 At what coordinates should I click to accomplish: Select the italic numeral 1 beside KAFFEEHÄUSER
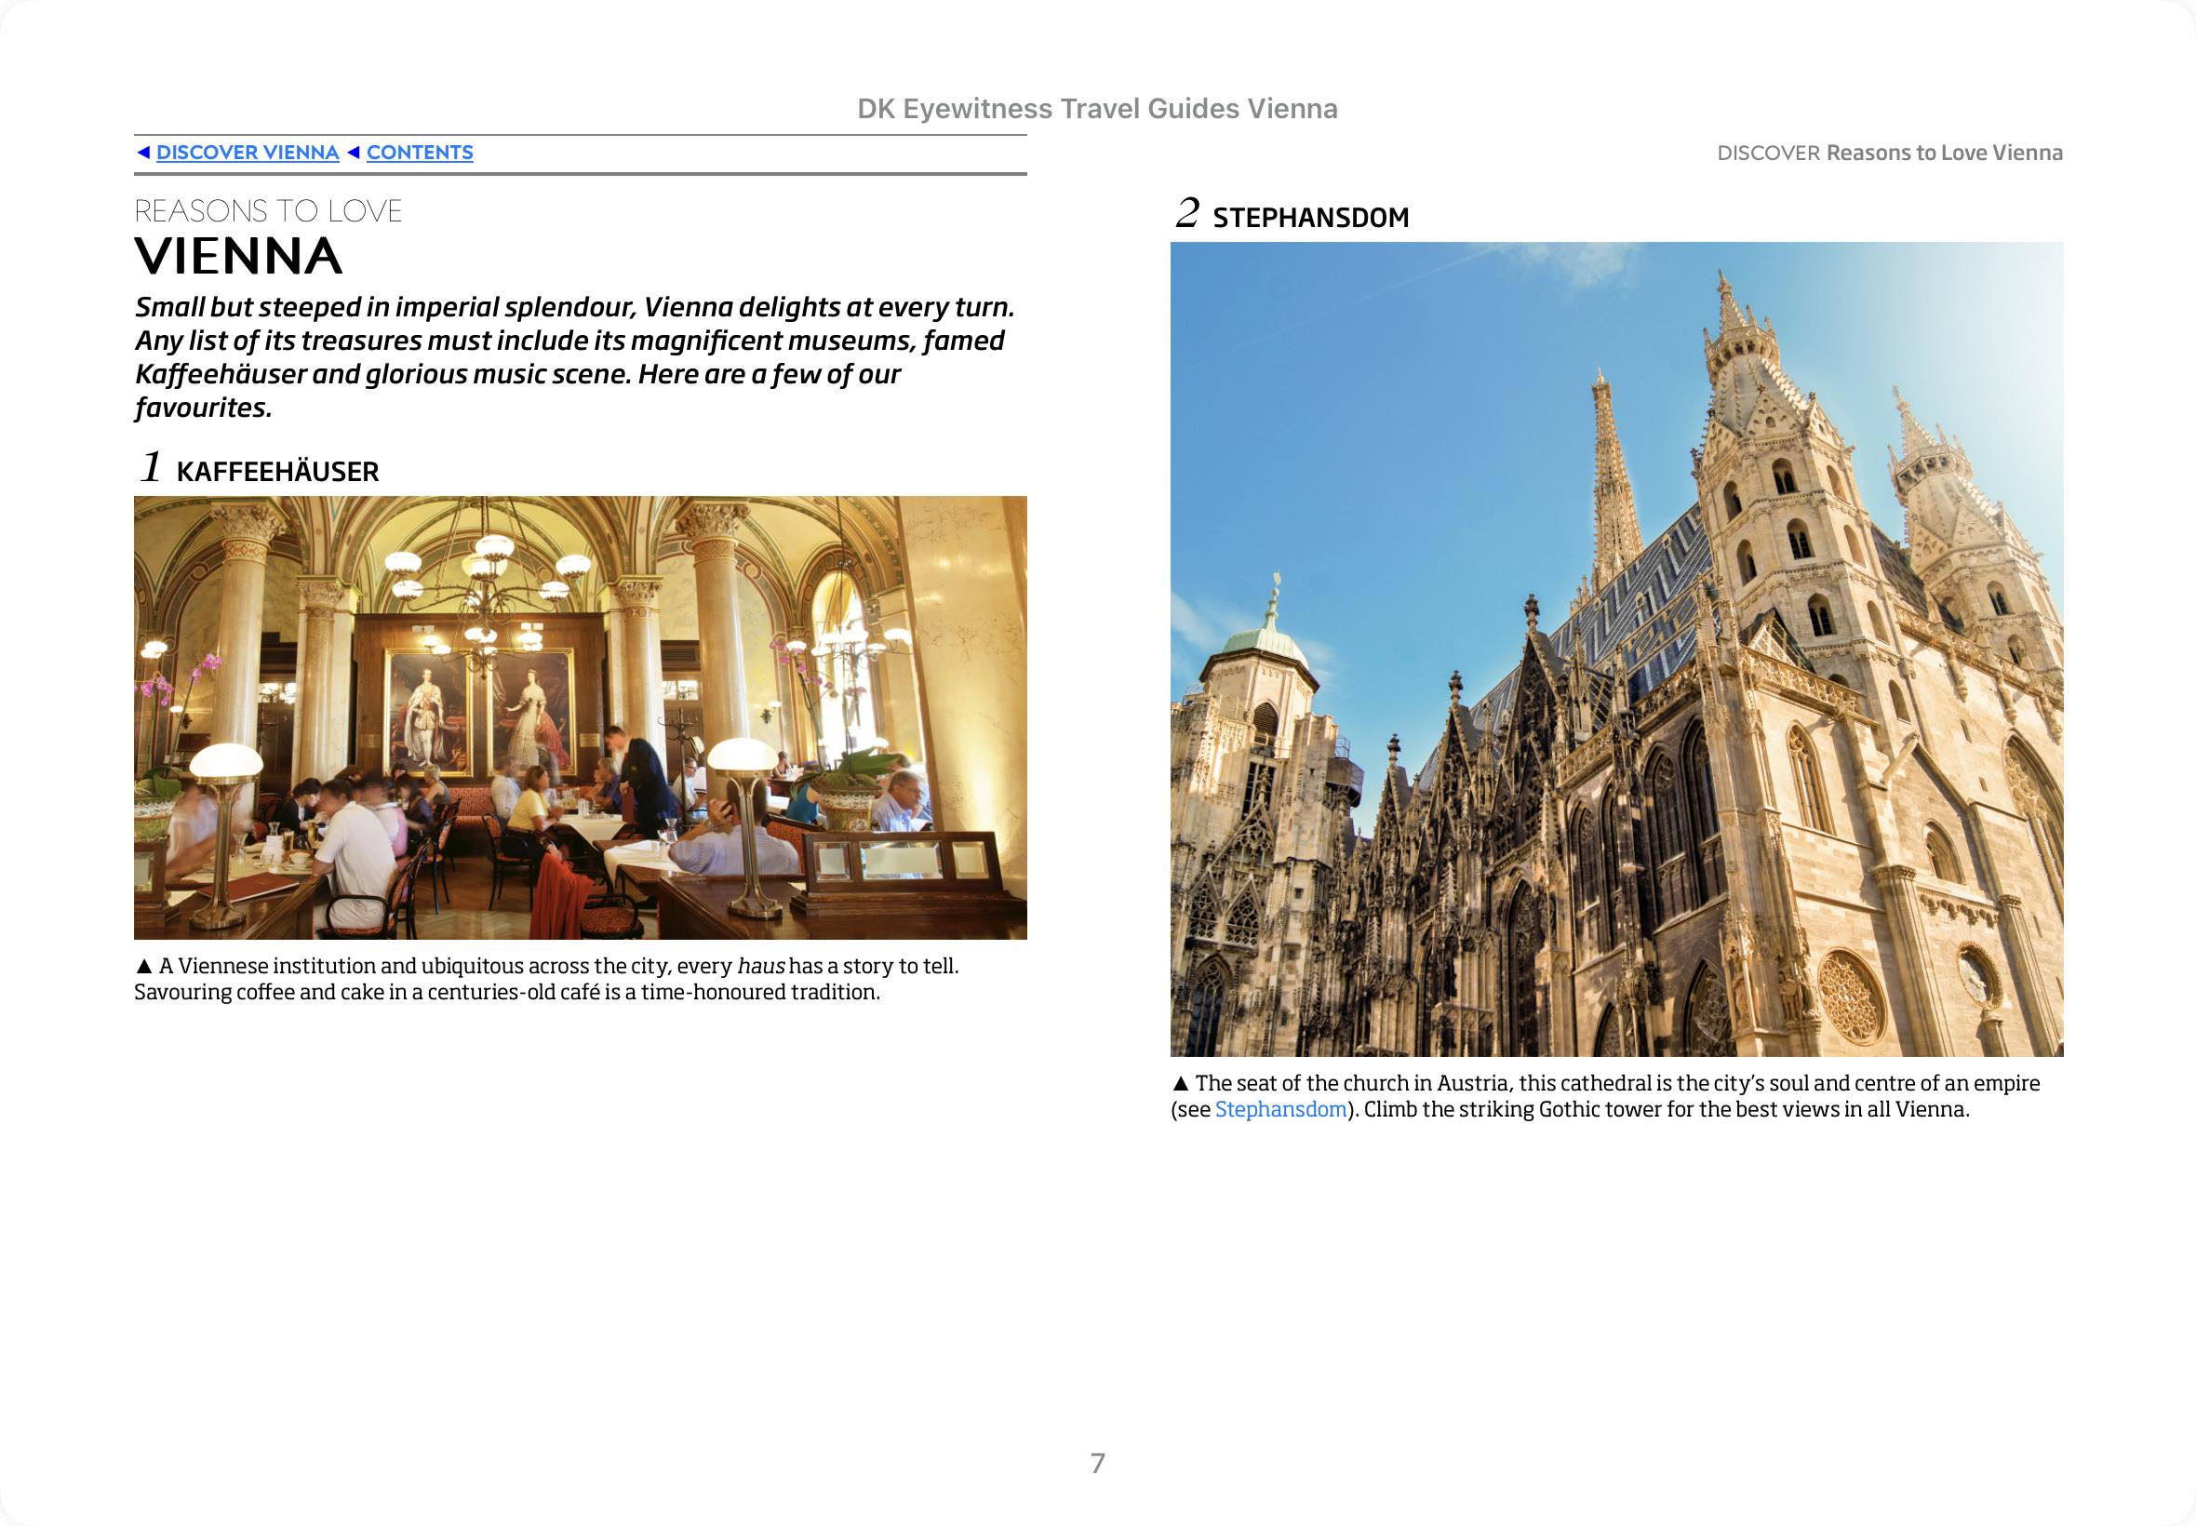click(150, 467)
